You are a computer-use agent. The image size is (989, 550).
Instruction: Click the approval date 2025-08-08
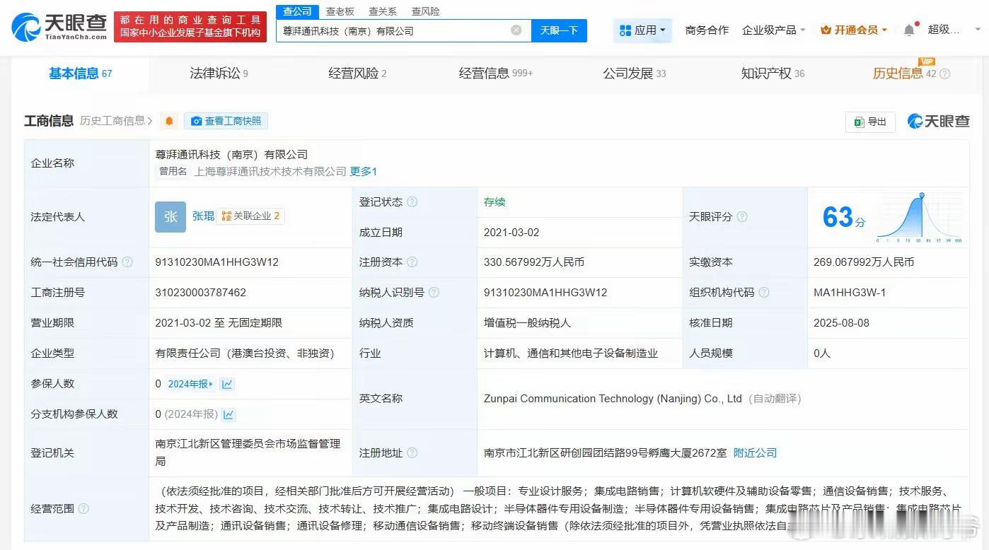[841, 323]
